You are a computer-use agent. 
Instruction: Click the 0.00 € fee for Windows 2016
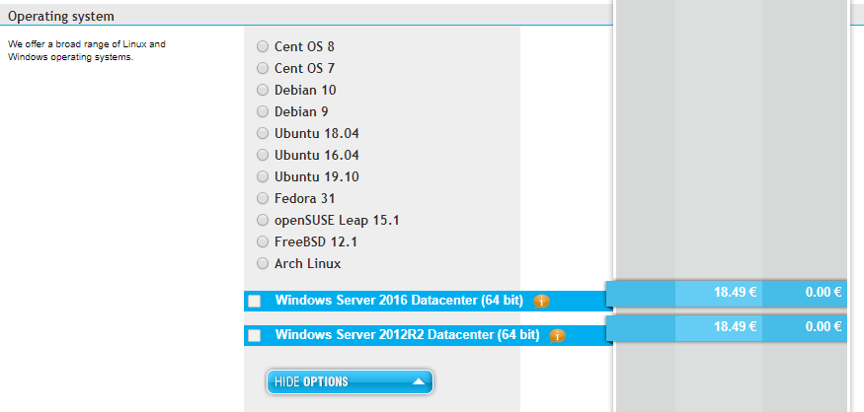point(824,292)
